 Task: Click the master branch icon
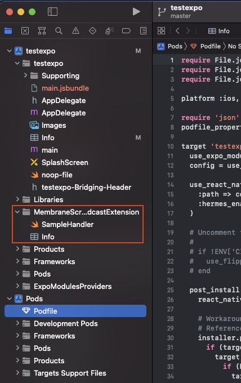tap(162, 12)
